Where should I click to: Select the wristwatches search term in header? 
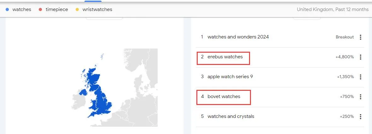click(97, 10)
